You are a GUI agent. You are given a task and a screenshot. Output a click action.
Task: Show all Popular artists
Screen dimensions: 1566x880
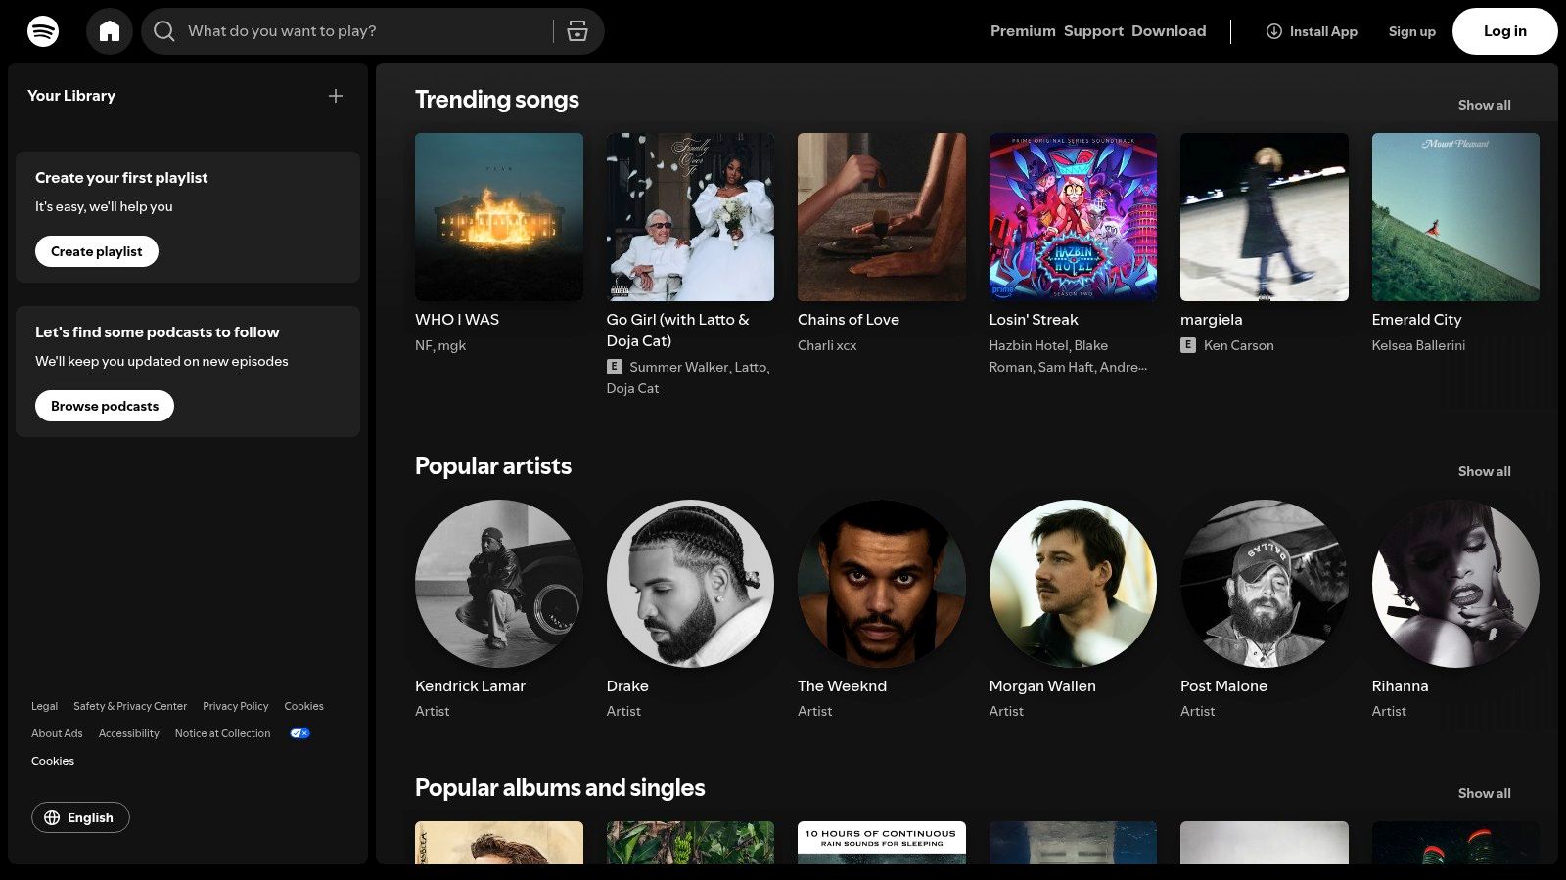tap(1484, 471)
